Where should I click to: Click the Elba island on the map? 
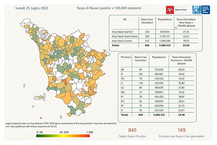[x=40, y=97]
